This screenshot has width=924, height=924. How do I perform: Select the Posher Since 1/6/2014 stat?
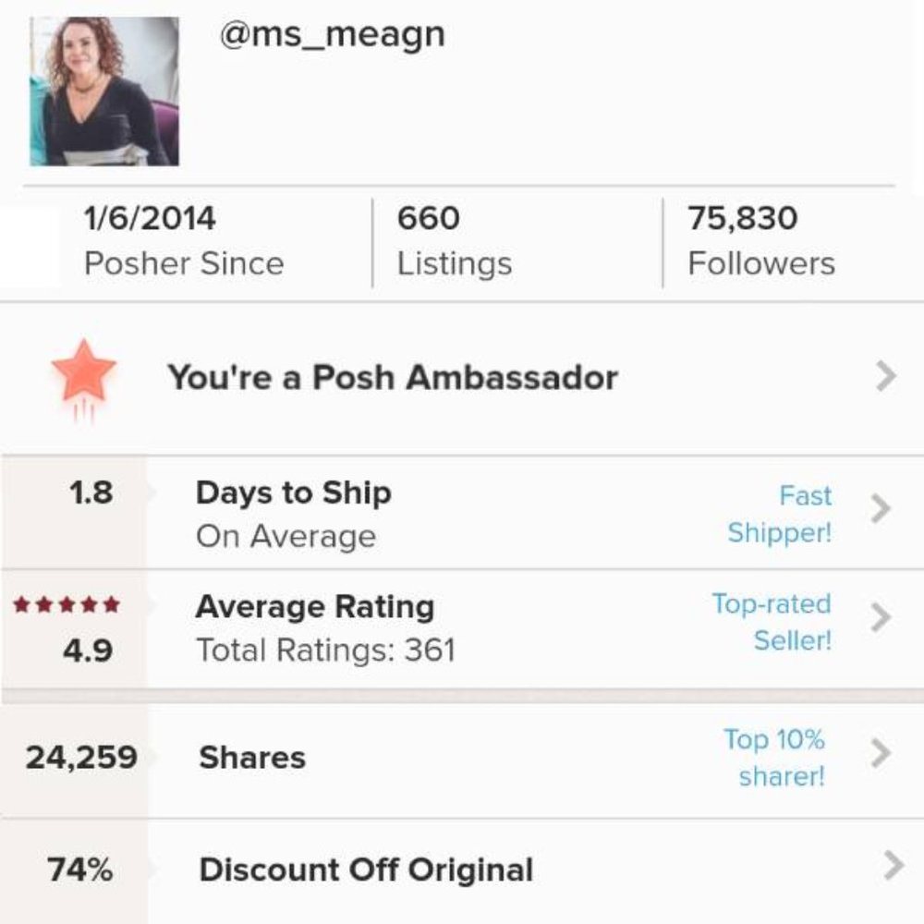tap(184, 241)
